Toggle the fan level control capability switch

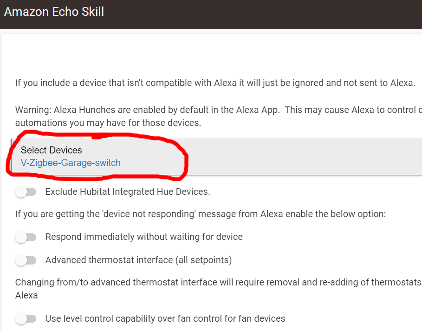26,319
